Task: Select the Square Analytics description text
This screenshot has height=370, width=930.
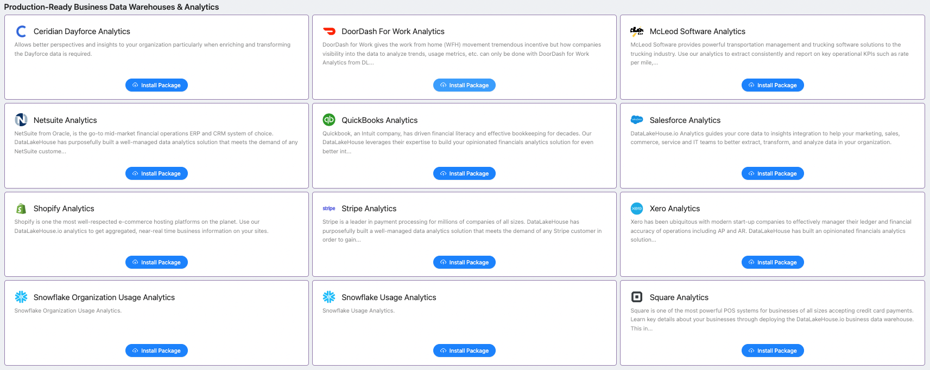Action: (x=771, y=319)
